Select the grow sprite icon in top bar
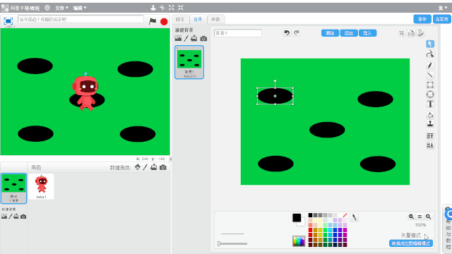The image size is (452, 254). 172,8
